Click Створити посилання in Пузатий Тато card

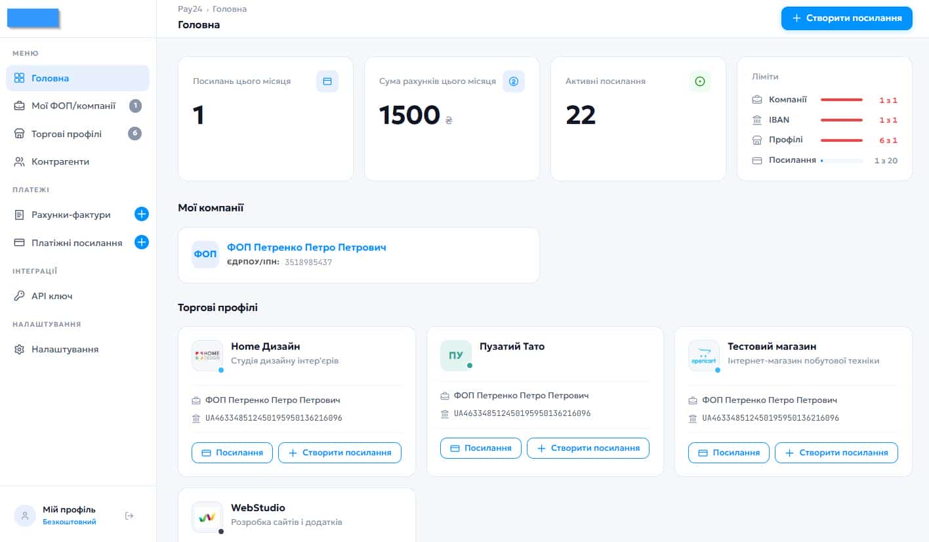pos(588,448)
